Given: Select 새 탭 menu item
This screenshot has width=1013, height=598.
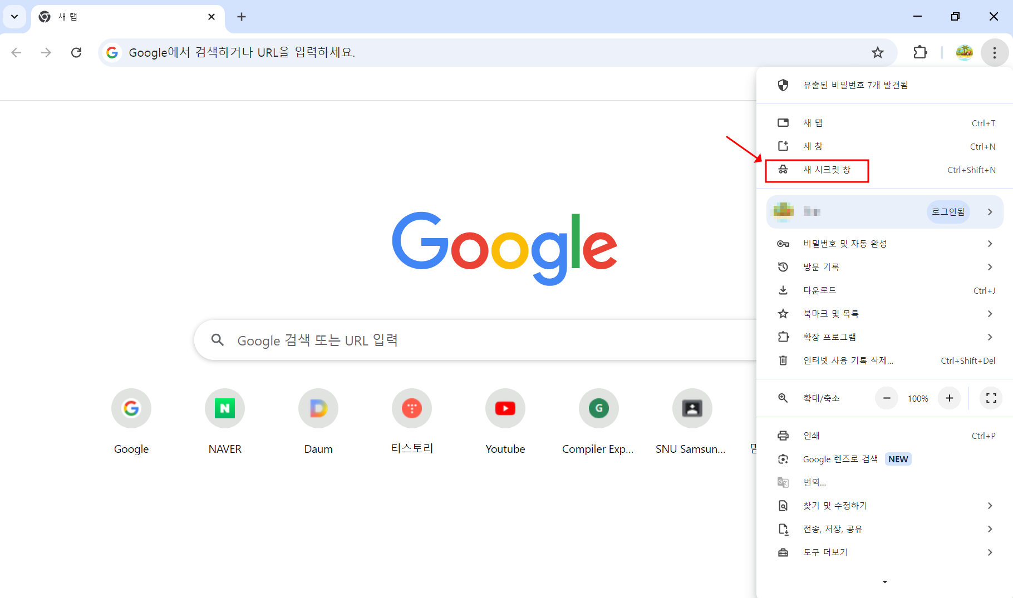Looking at the screenshot, I should [x=884, y=123].
